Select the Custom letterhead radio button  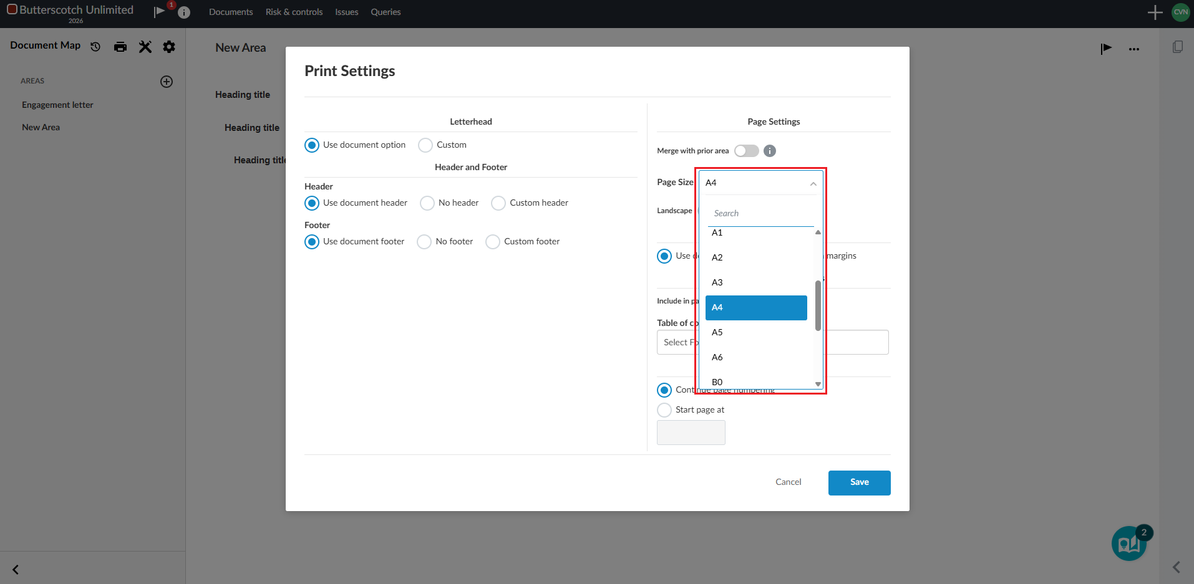(x=425, y=145)
